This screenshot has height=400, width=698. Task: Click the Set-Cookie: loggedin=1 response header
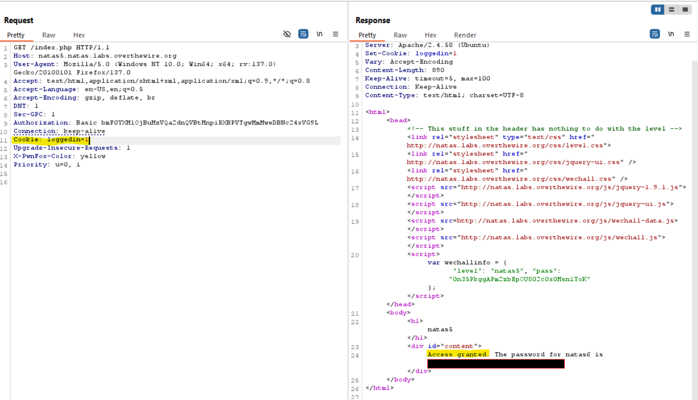pos(411,54)
